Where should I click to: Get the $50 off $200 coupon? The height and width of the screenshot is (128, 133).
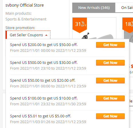click(x=110, y=45)
